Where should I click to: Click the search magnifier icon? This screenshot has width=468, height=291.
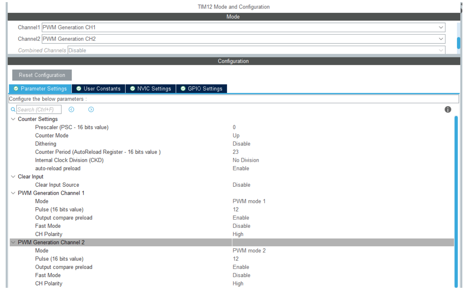click(13, 110)
